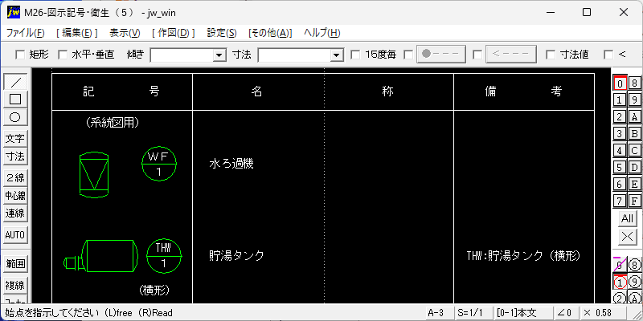Activate the 連線 continuous line tool
The image size is (643, 321).
(15, 213)
